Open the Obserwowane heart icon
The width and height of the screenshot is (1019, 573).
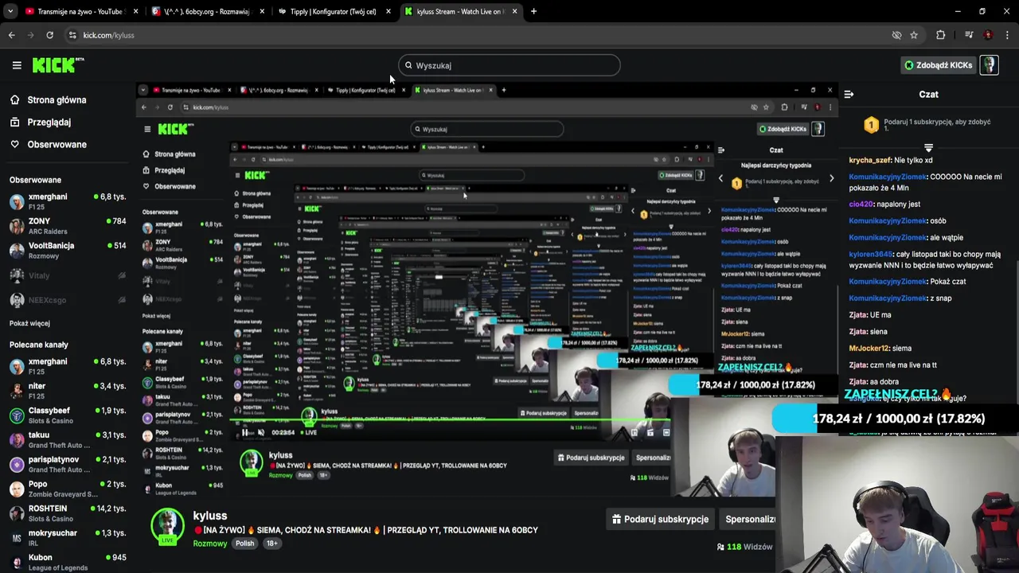click(14, 144)
